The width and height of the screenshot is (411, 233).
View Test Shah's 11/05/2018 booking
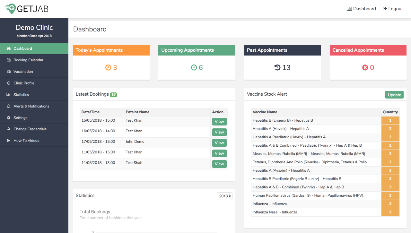pos(219,164)
